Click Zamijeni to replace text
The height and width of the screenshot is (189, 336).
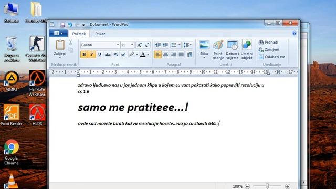tap(269, 49)
